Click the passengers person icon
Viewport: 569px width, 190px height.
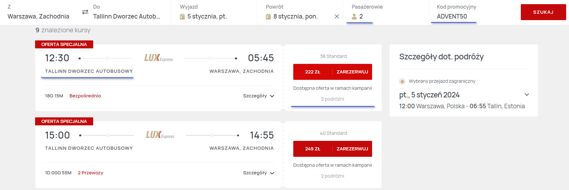[354, 17]
